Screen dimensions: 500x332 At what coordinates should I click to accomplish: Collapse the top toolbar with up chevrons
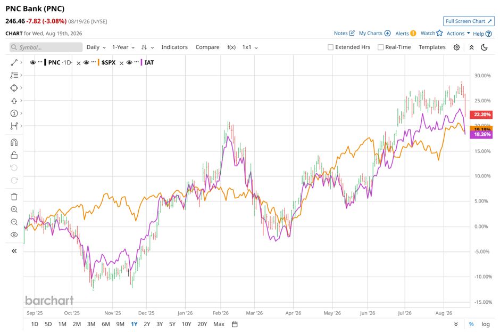pyautogui.click(x=471, y=47)
